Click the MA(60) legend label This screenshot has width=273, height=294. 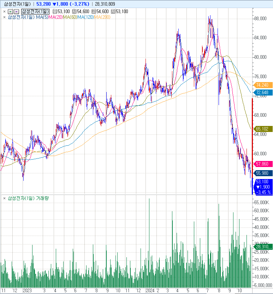point(70,17)
